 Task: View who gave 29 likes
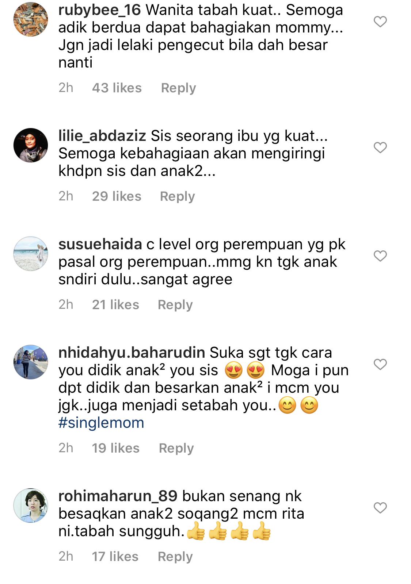pyautogui.click(x=117, y=196)
